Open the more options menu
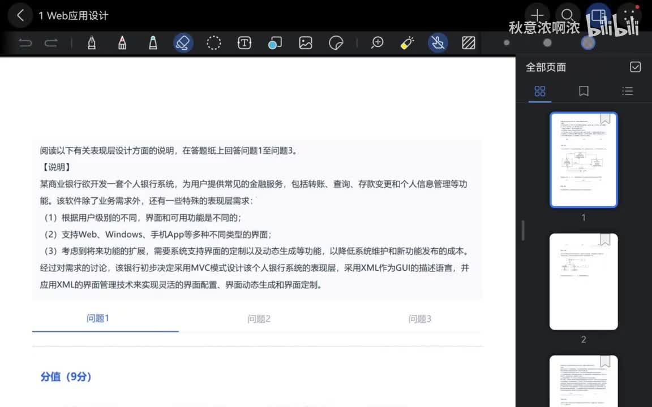This screenshot has width=652, height=407. 629,15
